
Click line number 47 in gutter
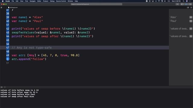8,48
